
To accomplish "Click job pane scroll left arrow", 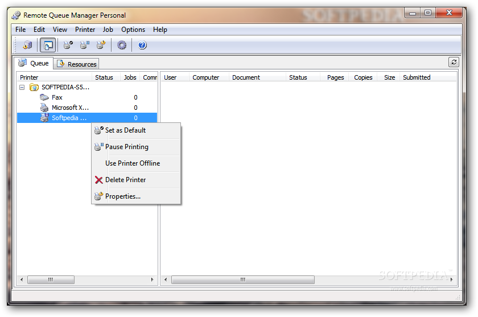I will point(166,279).
